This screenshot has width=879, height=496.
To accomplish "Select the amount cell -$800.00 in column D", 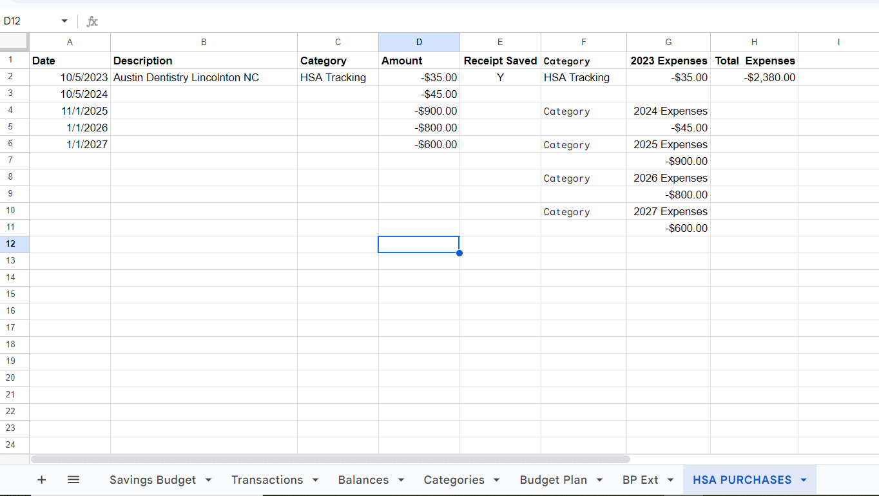I will click(419, 128).
